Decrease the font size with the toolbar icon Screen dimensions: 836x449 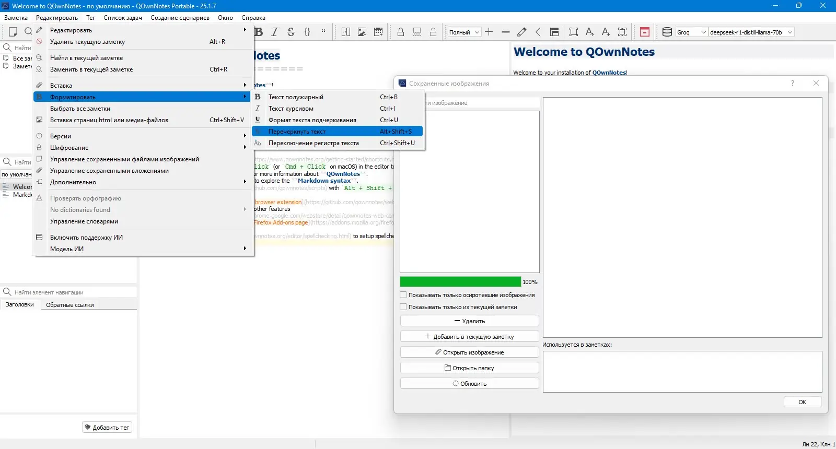tap(606, 32)
